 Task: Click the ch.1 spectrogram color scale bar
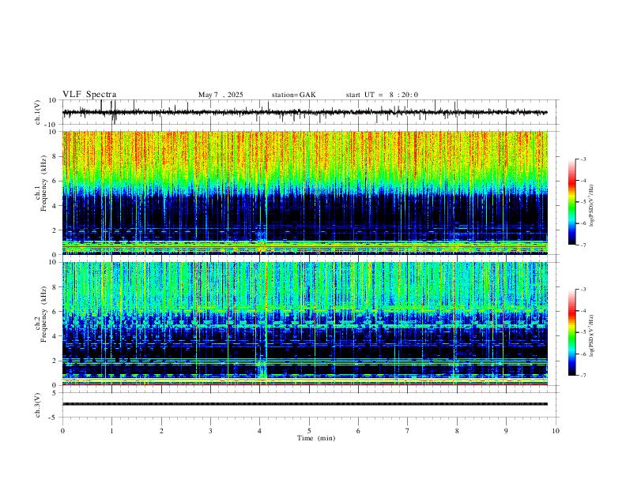point(571,202)
